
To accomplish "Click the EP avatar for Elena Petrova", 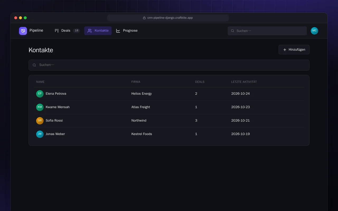I will click(x=40, y=94).
